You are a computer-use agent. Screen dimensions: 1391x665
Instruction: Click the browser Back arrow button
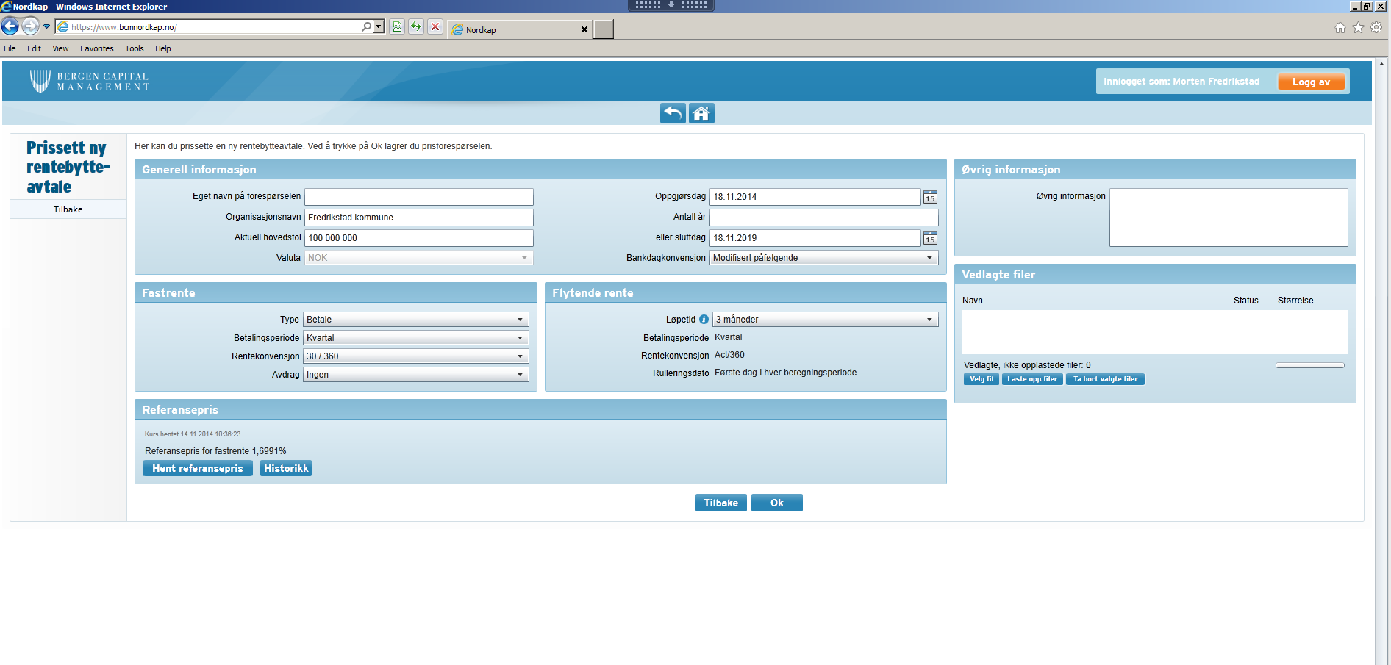click(x=10, y=27)
